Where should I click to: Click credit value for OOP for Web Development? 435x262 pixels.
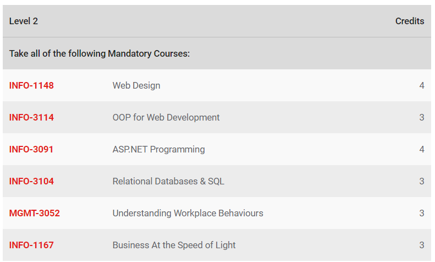tap(422, 117)
